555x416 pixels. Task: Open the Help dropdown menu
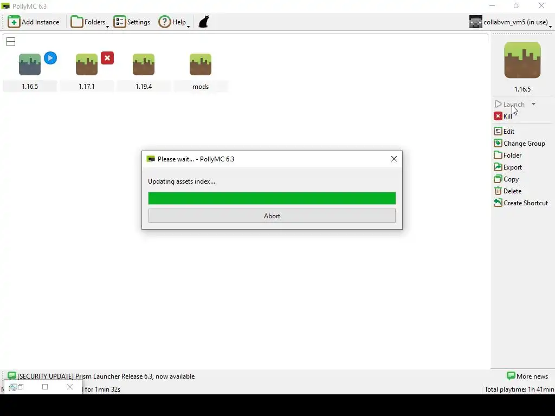pos(174,22)
